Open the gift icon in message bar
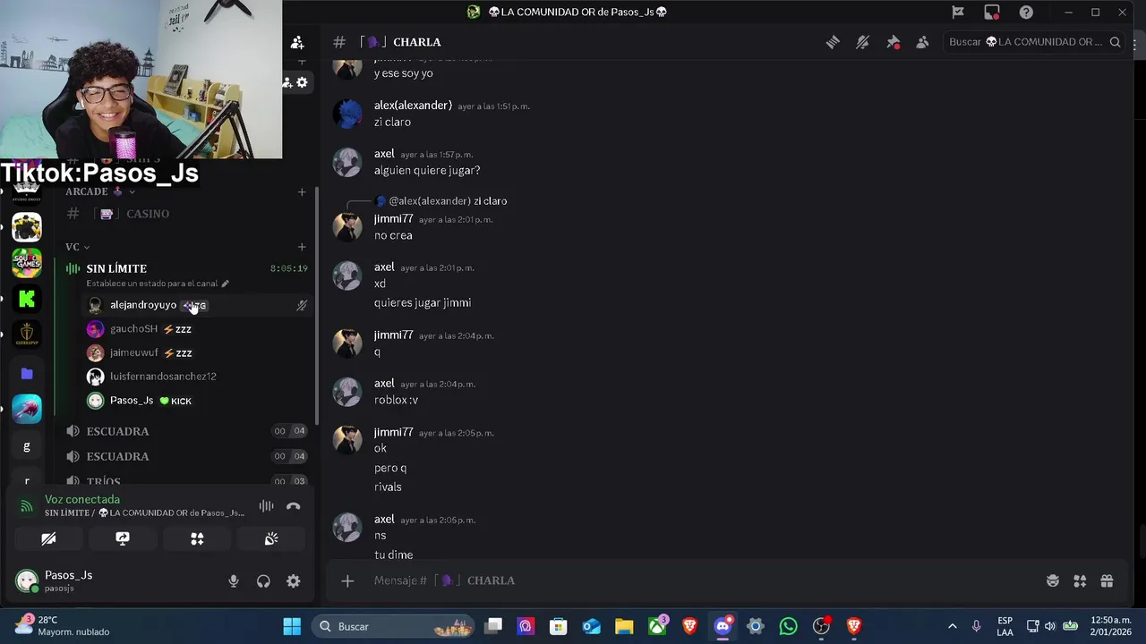Image resolution: width=1146 pixels, height=644 pixels. 1107,580
